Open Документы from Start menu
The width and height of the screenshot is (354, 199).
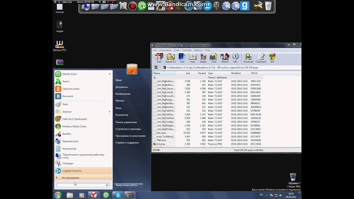click(122, 87)
